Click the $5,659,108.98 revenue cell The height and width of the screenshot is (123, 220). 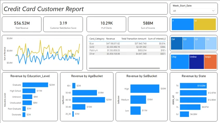click(113, 54)
